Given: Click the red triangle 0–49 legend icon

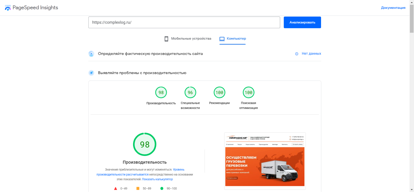Looking at the screenshot, I should click(x=115, y=189).
